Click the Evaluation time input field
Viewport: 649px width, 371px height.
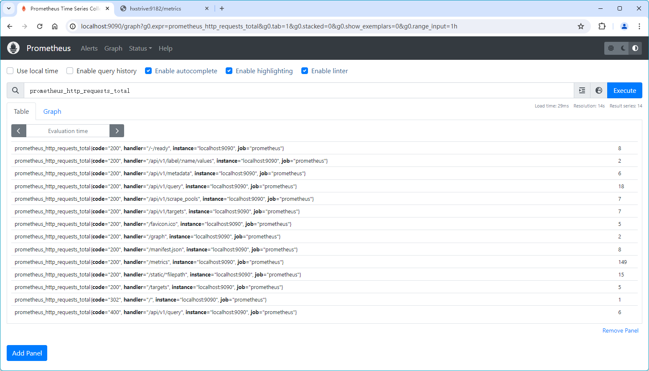(x=68, y=131)
